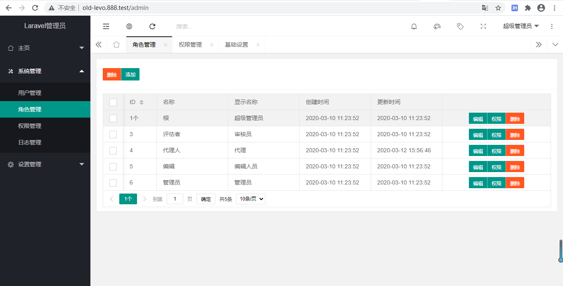Open 用户管理 in the sidebar
Viewport: 563px width, 286px height.
coord(30,93)
